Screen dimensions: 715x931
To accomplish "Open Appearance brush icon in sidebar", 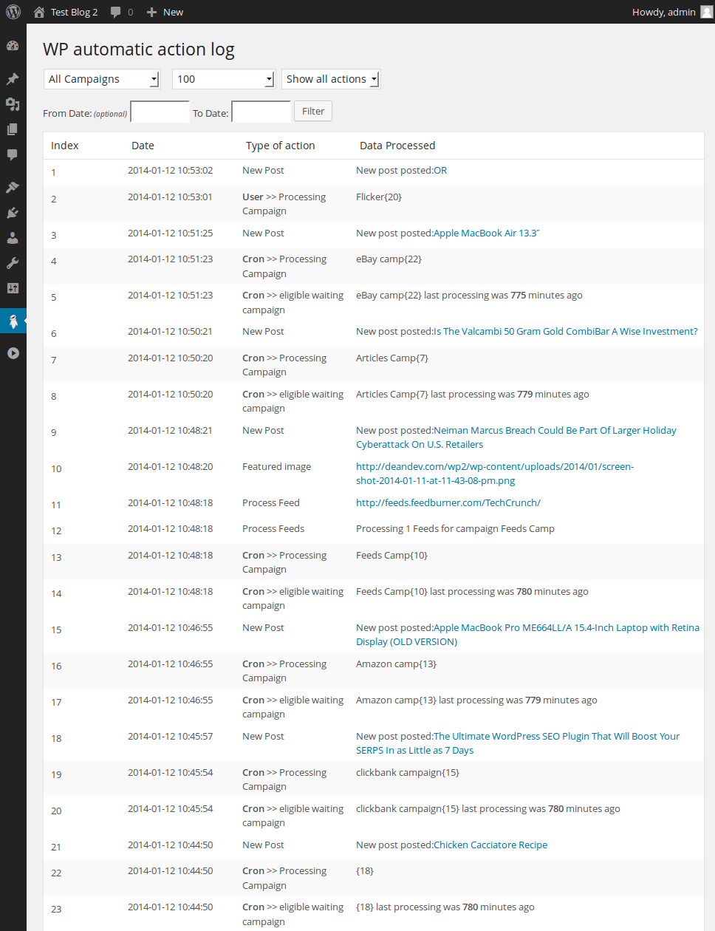I will click(x=13, y=188).
